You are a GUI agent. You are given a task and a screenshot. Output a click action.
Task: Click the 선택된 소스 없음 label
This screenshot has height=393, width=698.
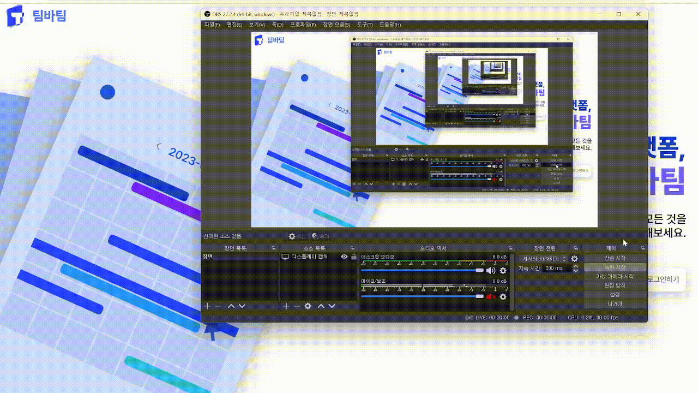[x=222, y=236]
